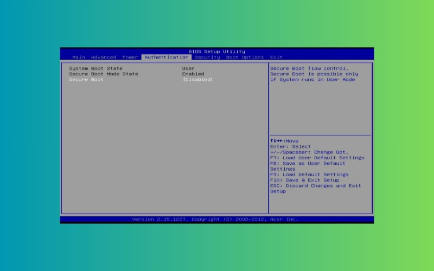Click the Enabled value of Secure Boot Mode State
The height and width of the screenshot is (271, 434).
tap(193, 74)
